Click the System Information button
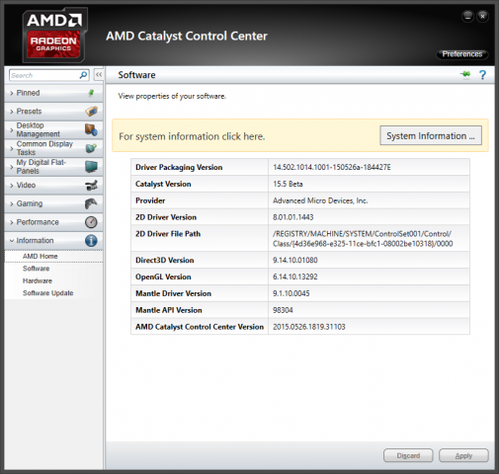Viewport: 499px width, 474px height. pos(431,135)
